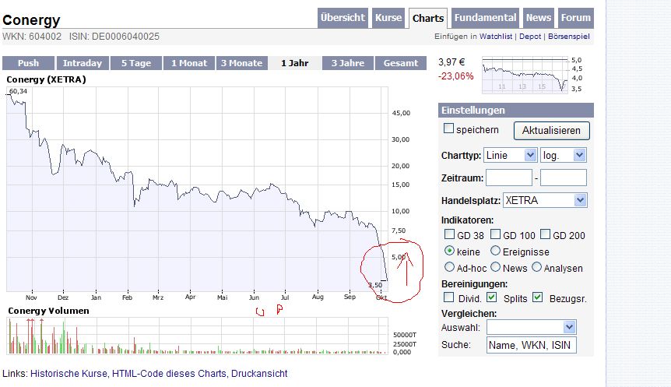Toggle the Splits adjustment checkbox
Viewport: 671px width, 387px height.
click(491, 297)
